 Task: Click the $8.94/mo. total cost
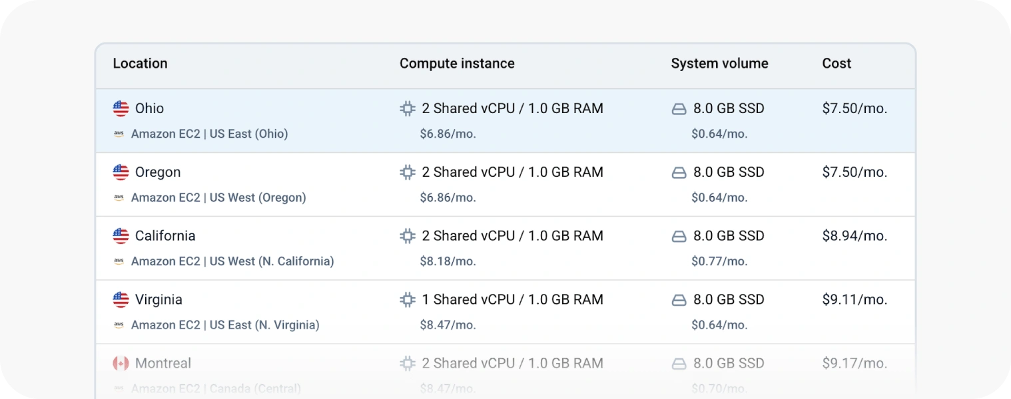point(855,236)
